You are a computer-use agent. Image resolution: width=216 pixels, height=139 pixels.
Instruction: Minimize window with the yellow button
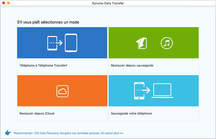[8, 3]
